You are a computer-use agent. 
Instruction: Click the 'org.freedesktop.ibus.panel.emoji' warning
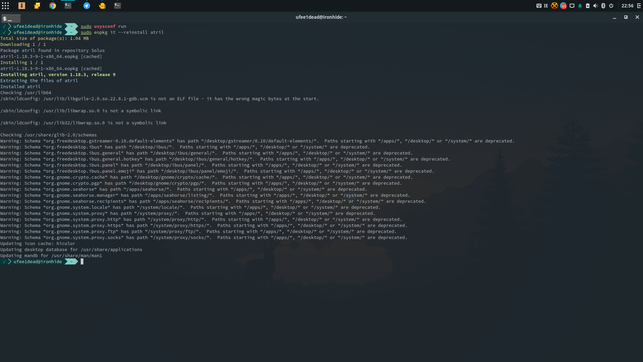pos(217,171)
